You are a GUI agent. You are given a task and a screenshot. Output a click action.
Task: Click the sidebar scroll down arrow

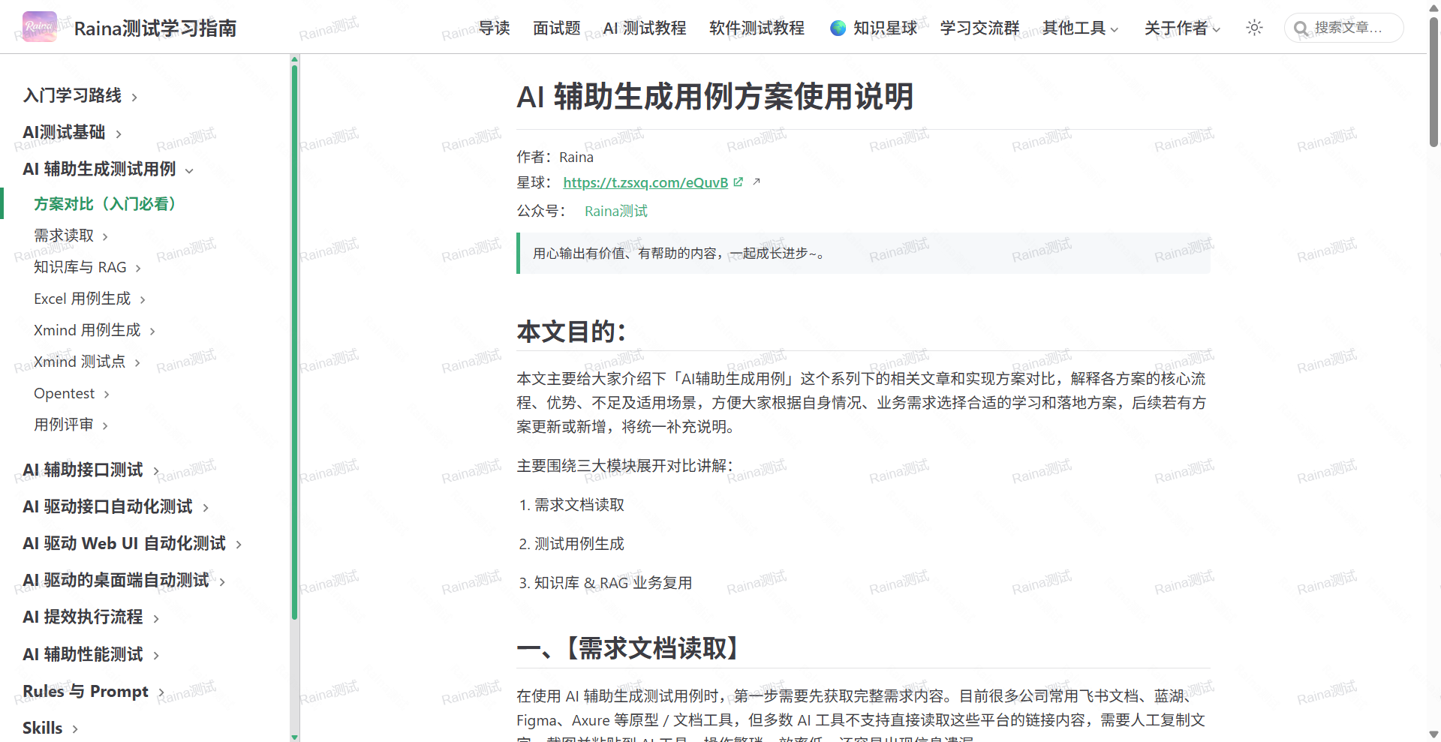click(294, 737)
